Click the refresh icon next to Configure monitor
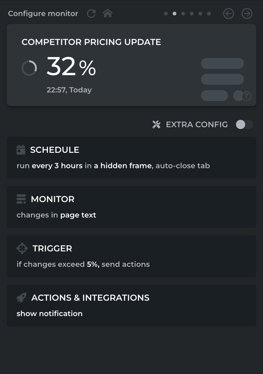This screenshot has width=263, height=374. (x=91, y=14)
